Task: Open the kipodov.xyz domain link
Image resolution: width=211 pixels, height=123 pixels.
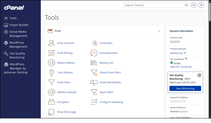Action: [x=176, y=53]
